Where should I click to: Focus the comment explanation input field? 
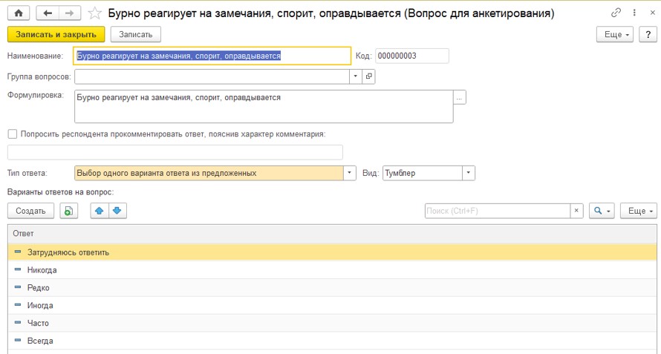(x=175, y=152)
